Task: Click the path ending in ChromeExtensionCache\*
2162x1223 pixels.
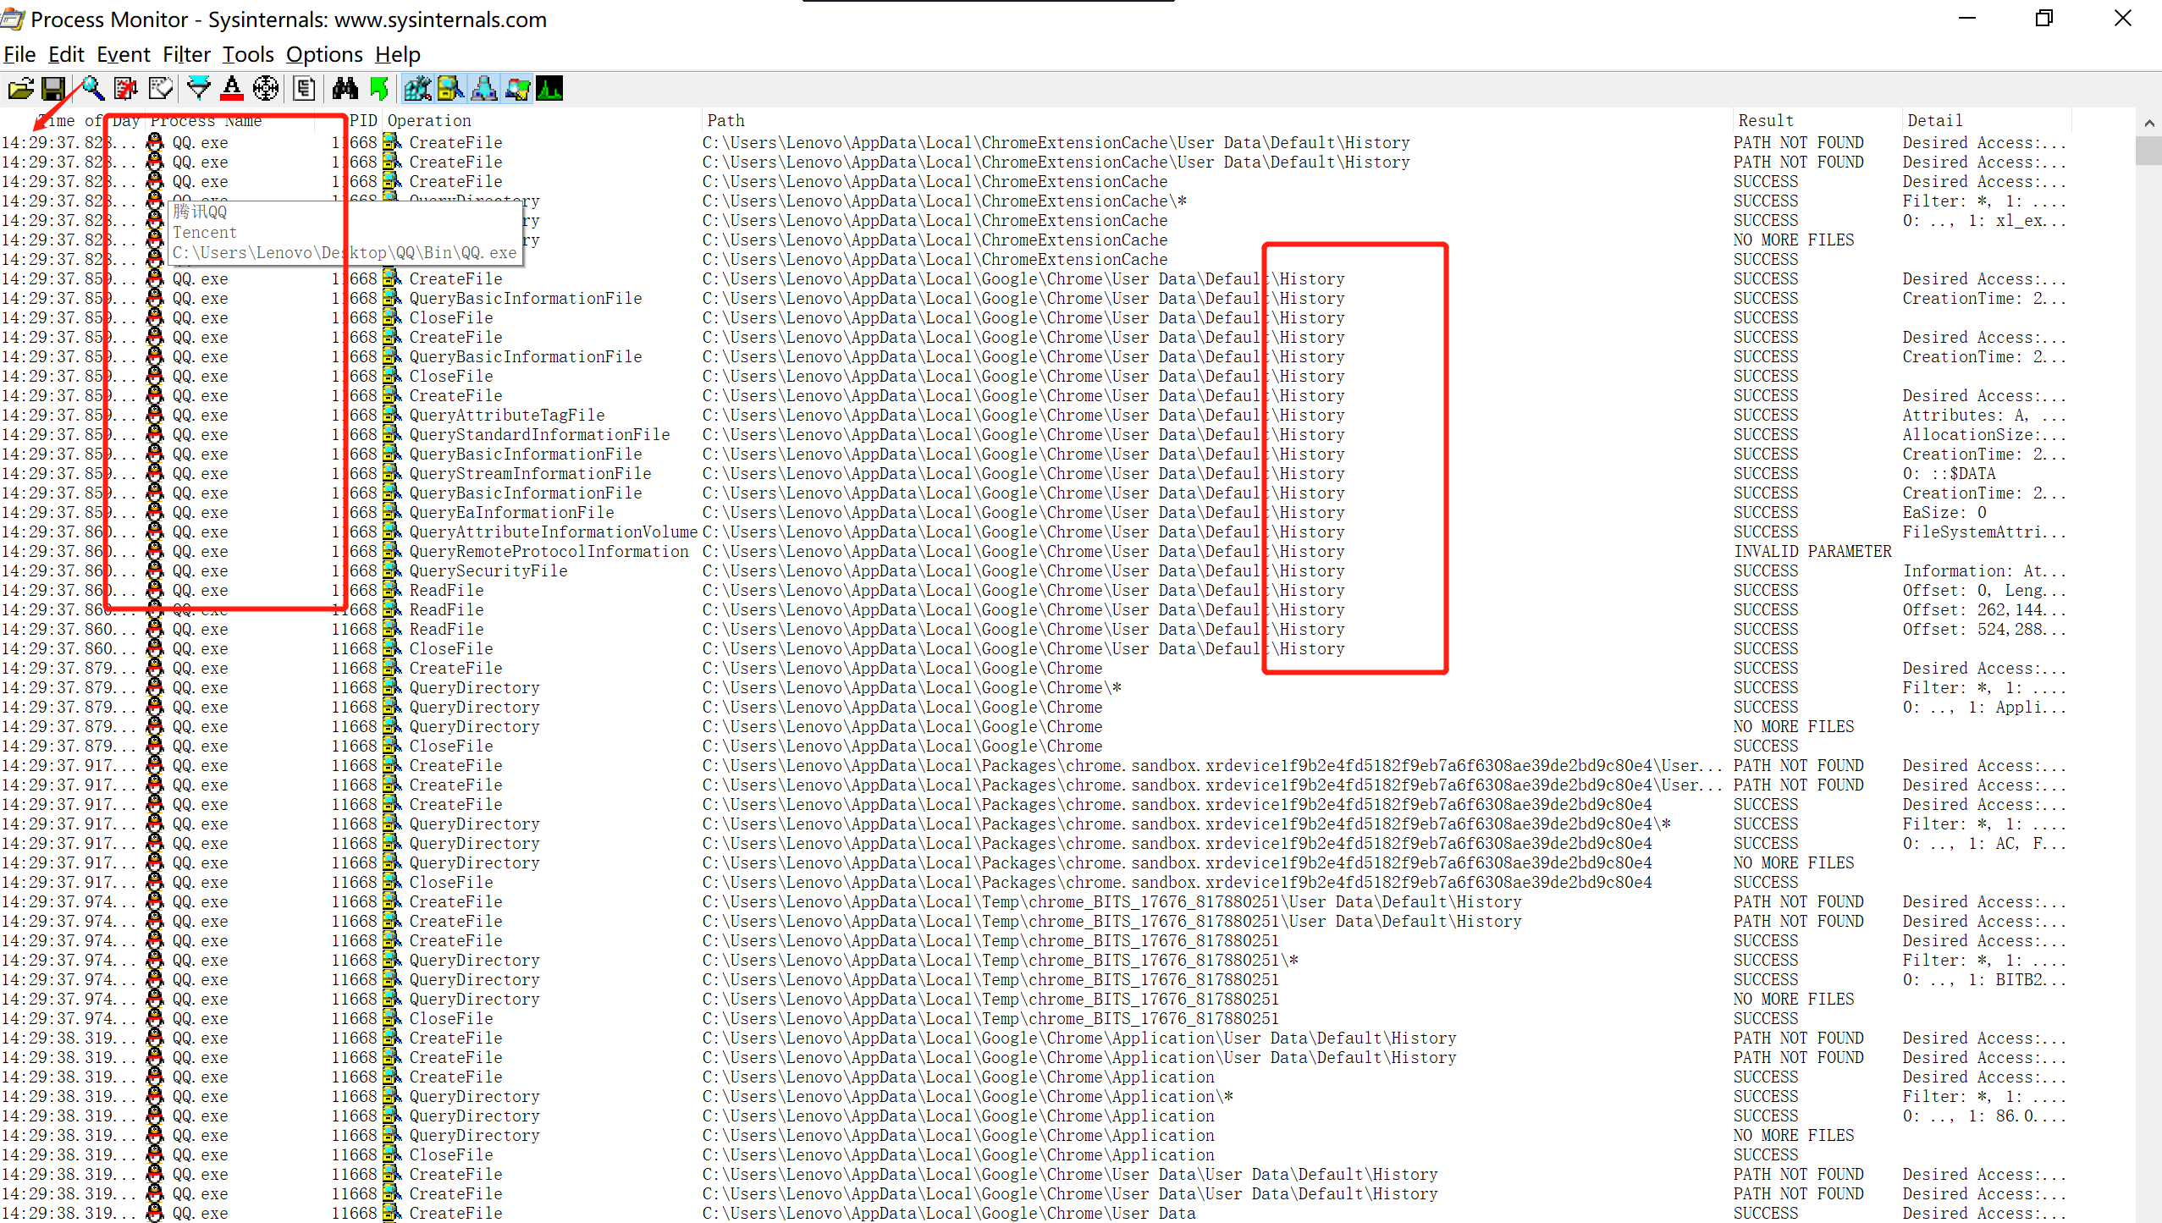Action: pos(945,201)
